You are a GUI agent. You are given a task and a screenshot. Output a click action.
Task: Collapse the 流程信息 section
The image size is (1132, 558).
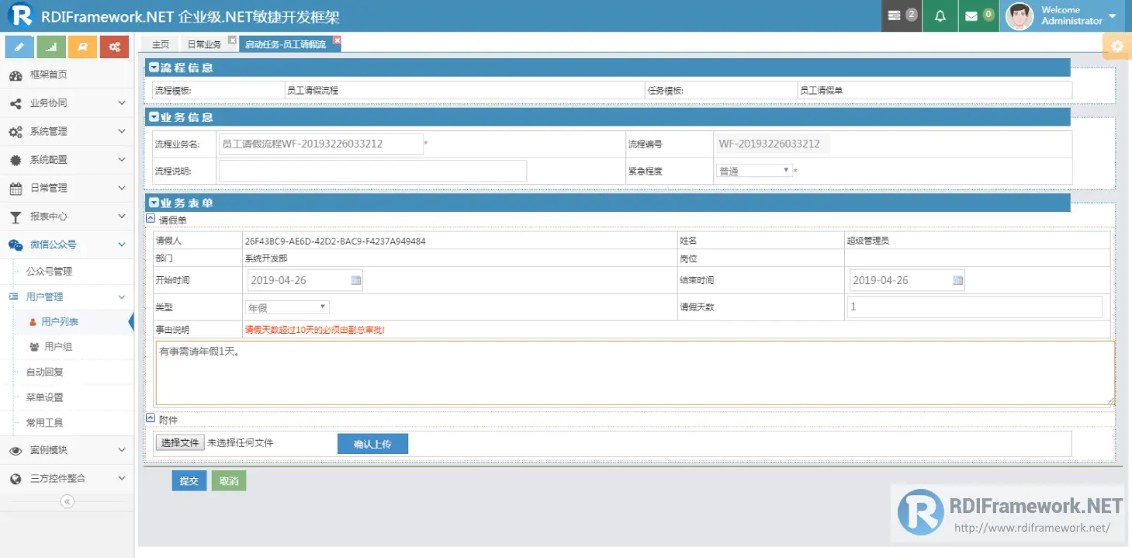coord(154,68)
